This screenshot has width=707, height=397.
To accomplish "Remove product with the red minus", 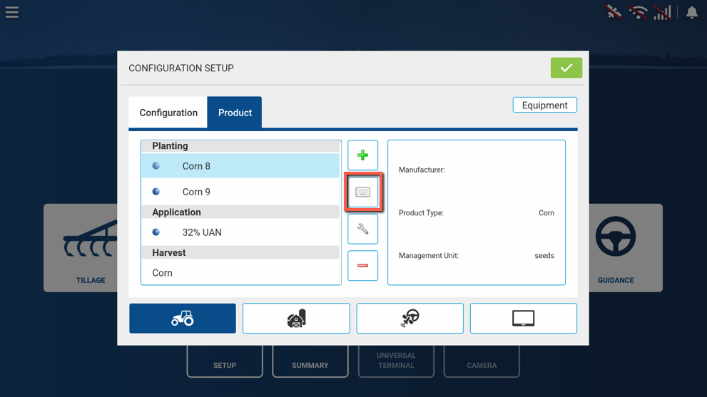I will tap(362, 266).
